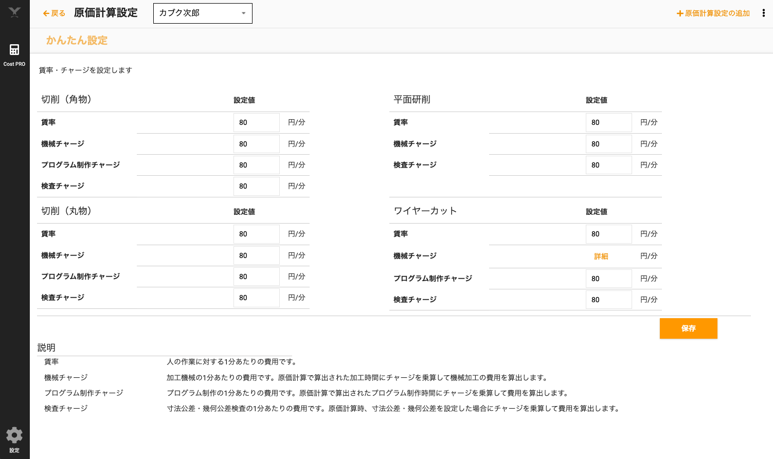
Task: Click 原価計算設定の追加 plus button
Action: (713, 13)
